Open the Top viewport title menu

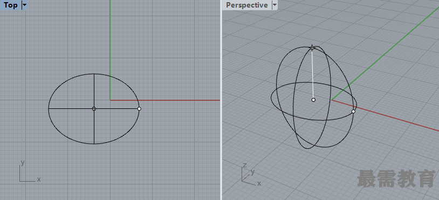(11, 5)
